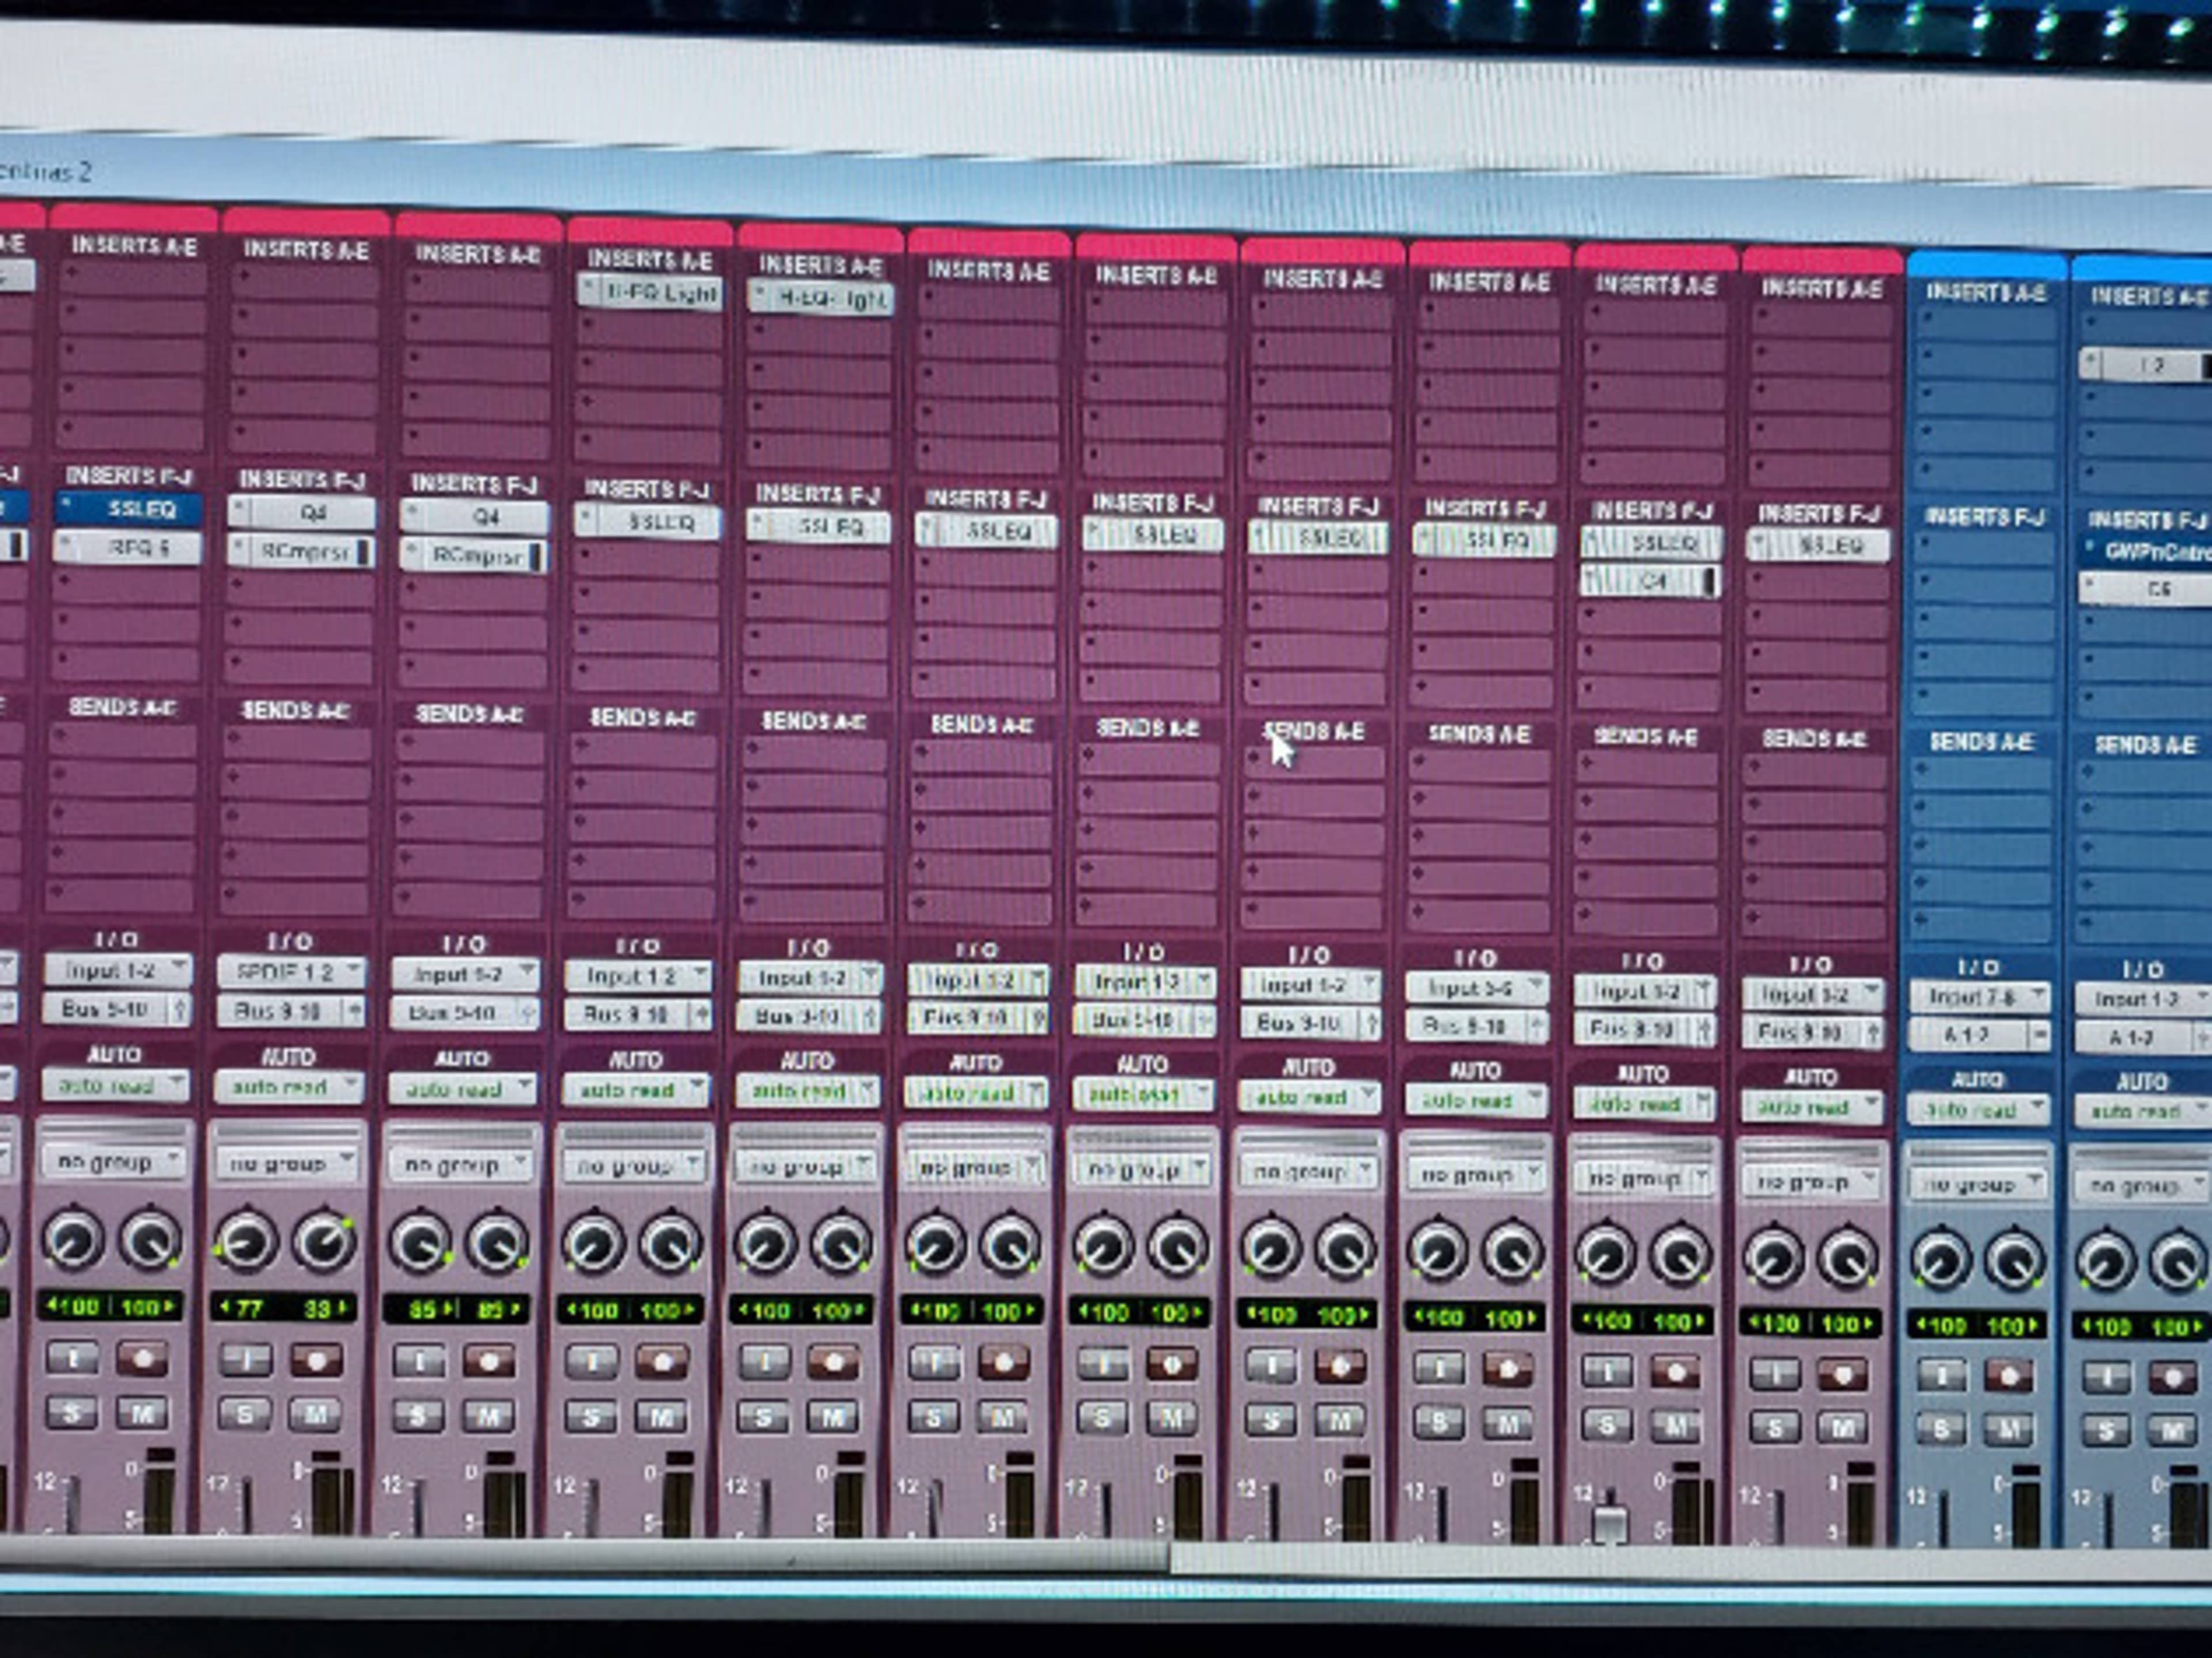Click right pan knob on RFQ 6 strip

coord(151,1240)
